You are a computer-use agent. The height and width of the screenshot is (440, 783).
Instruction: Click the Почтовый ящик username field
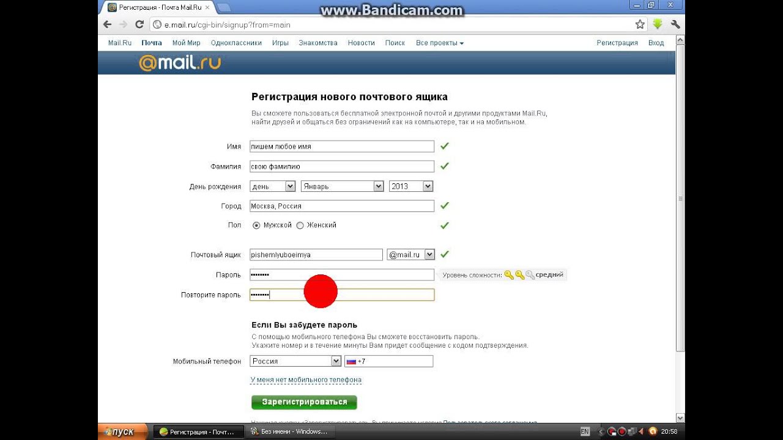pos(316,255)
